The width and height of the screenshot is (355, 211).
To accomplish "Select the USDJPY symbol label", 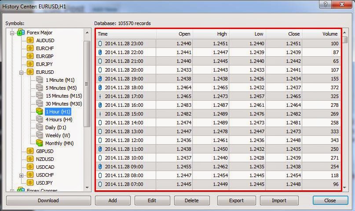I will point(44,183).
